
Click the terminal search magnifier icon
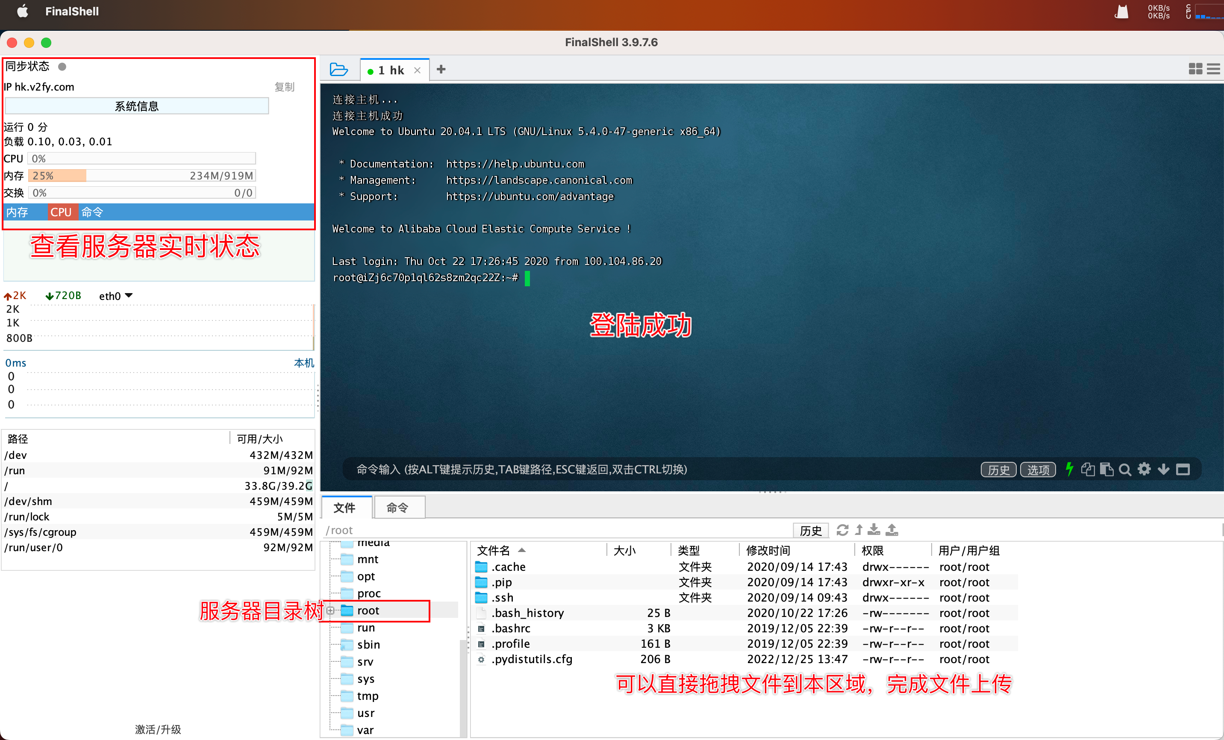point(1125,469)
